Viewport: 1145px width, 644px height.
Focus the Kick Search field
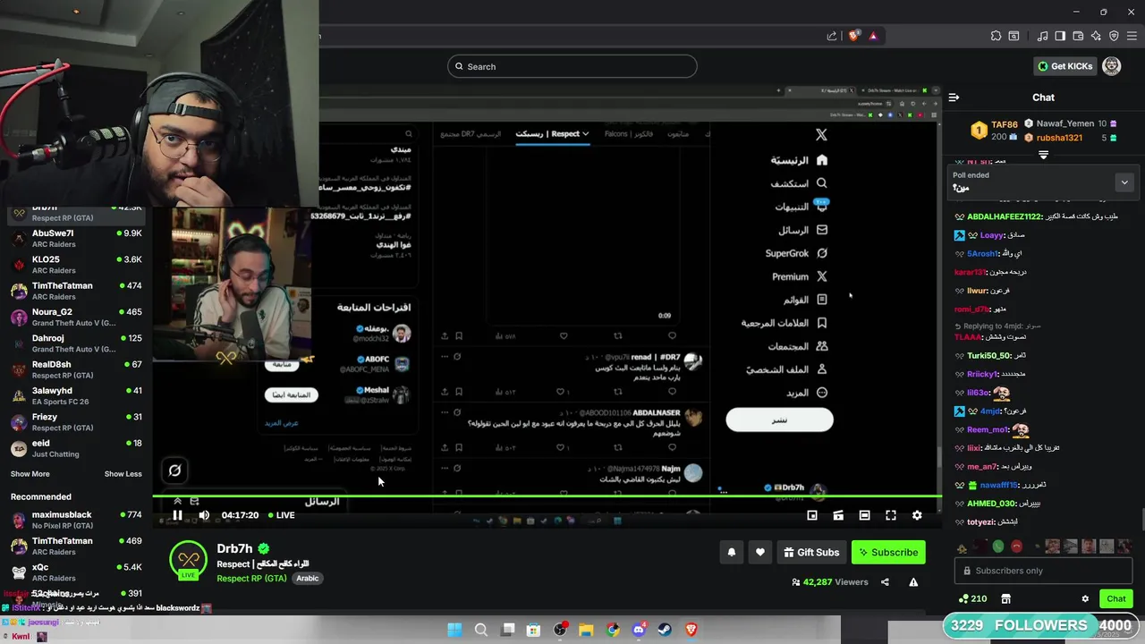click(572, 66)
